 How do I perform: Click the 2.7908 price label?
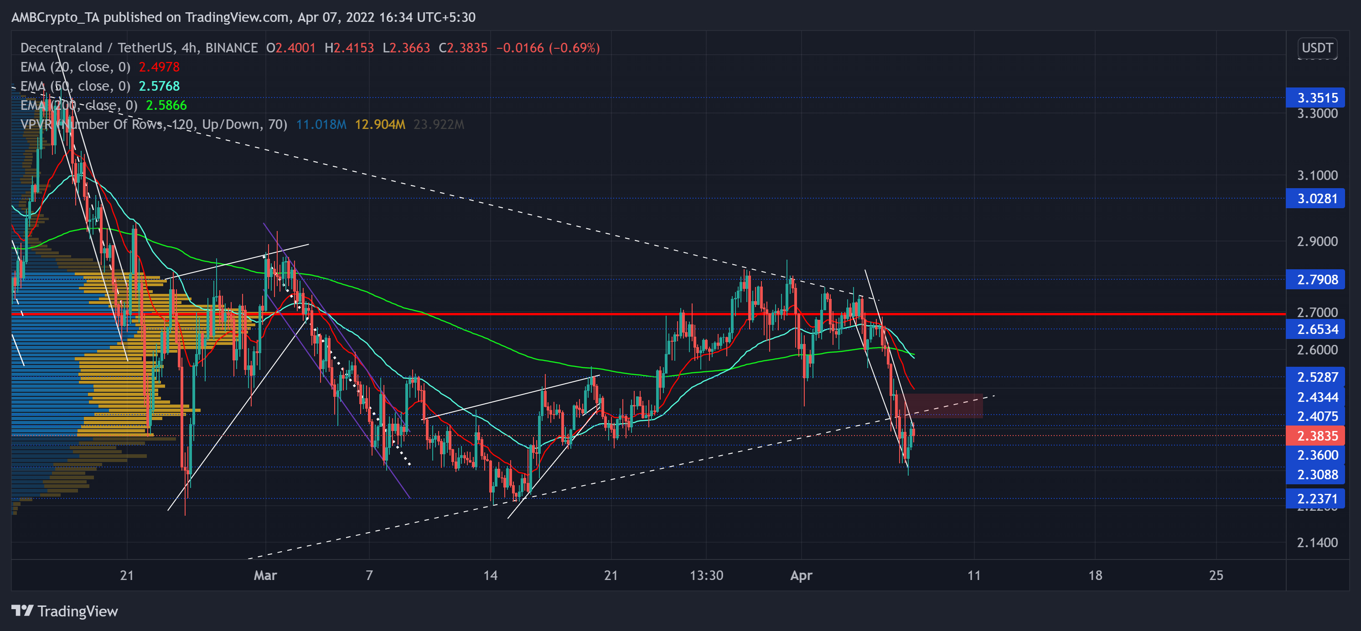coord(1315,279)
